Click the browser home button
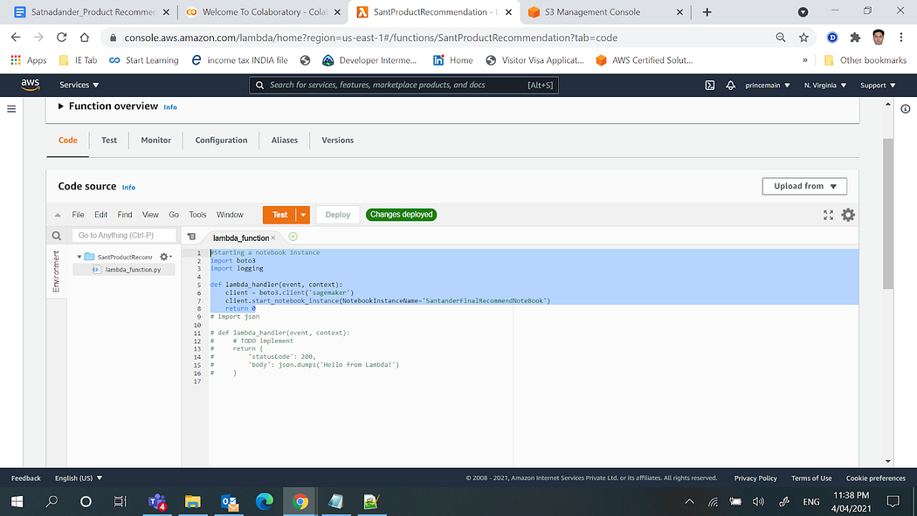 coord(84,38)
